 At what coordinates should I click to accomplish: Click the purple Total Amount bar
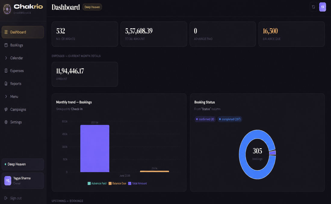click(x=95, y=148)
